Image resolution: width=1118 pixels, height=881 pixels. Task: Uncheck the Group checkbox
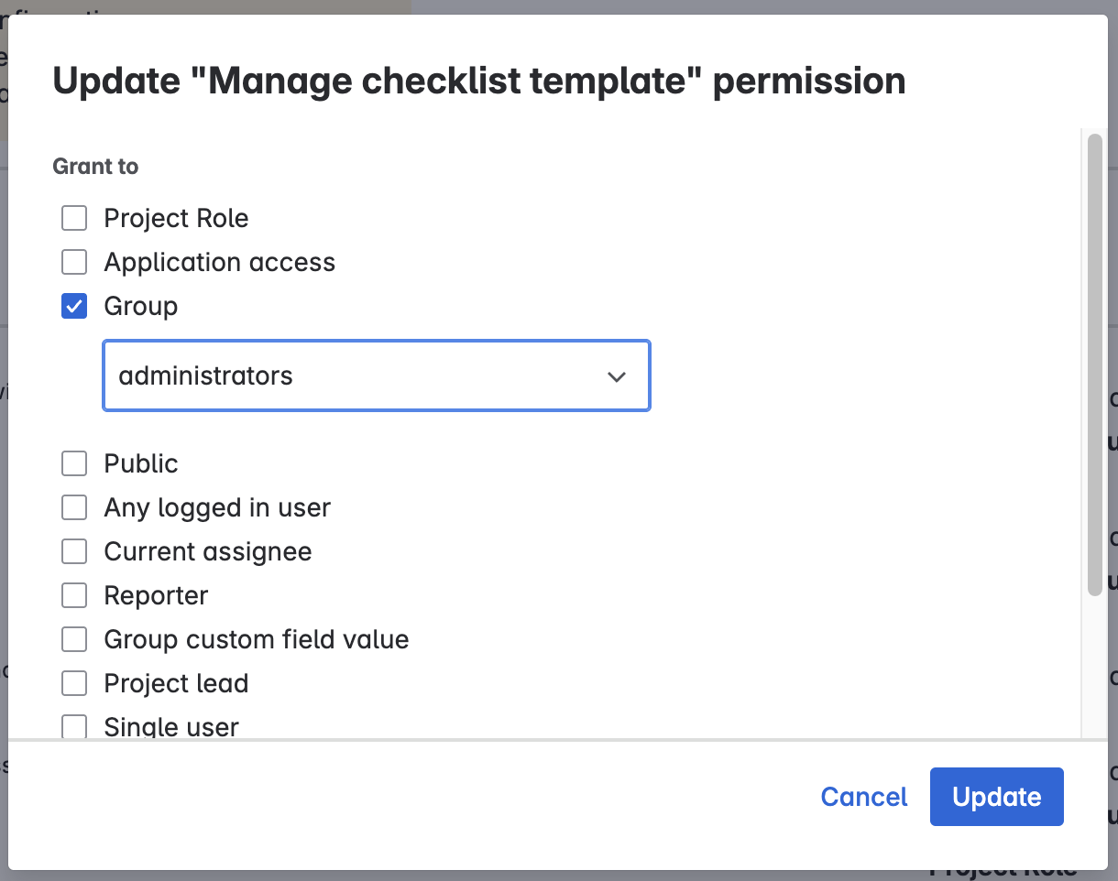point(74,306)
